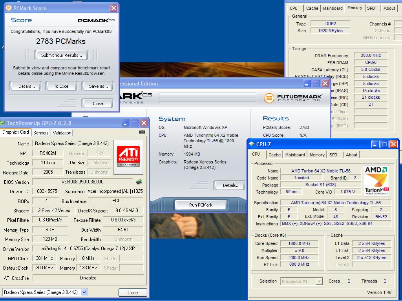Viewport: 402px width, 301px height.
Task: Click 2783 PCMarks score text
Action: (61, 41)
